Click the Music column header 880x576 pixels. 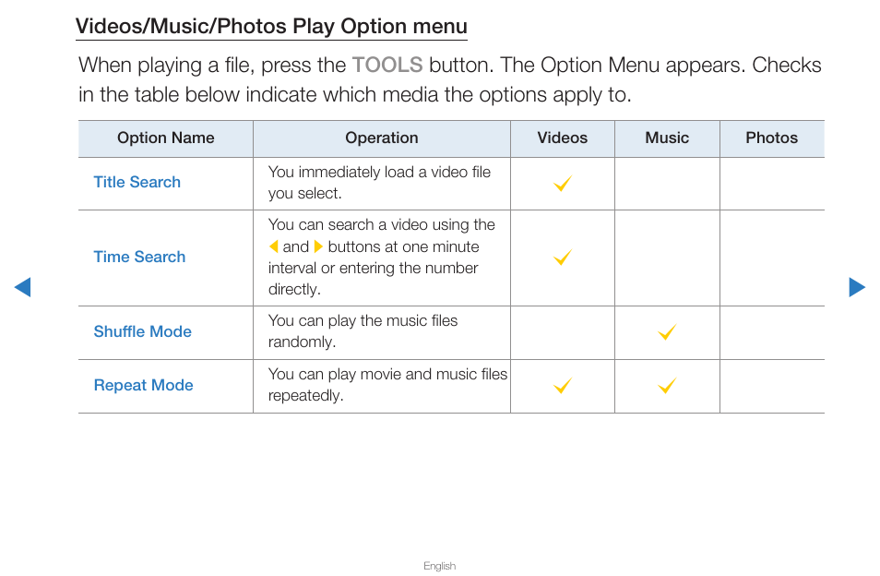click(x=667, y=138)
